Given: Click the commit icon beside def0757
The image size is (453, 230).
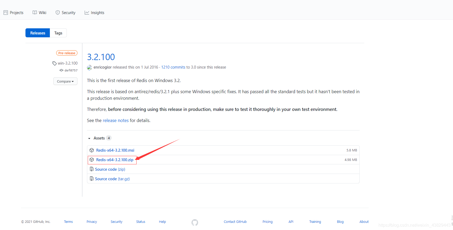Looking at the screenshot, I should [x=61, y=70].
